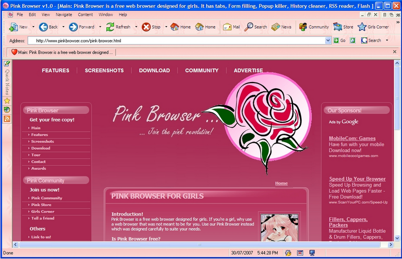Select the Main: Pink Browser tab

pos(62,52)
